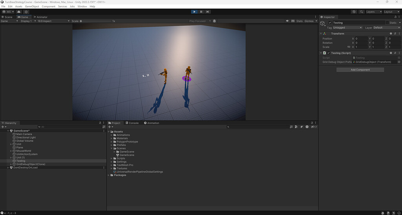Image resolution: width=402 pixels, height=215 pixels.
Task: Click the Hierarchy search field
Action: [69, 127]
